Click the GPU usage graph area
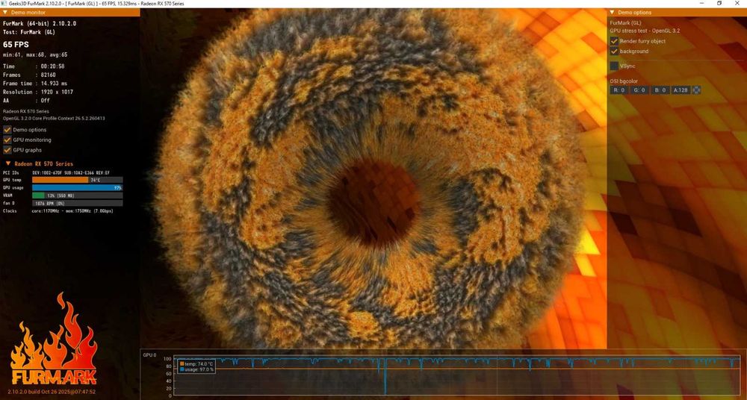This screenshot has width=747, height=400. (x=457, y=376)
